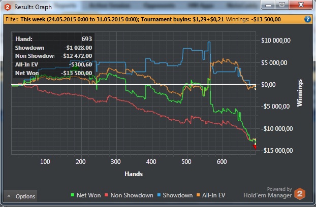Click the Showdown -$1 028,00 tooltip row

pos(54,48)
